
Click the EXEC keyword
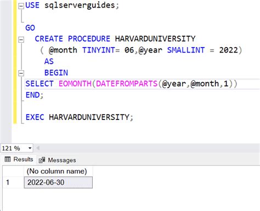pyautogui.click(x=35, y=117)
